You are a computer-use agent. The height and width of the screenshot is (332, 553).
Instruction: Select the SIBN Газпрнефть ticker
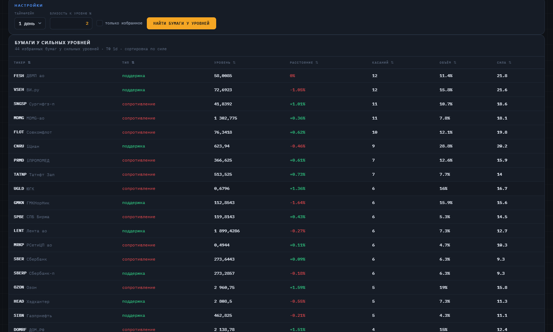(x=33, y=315)
